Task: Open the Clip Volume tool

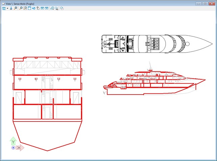Action: 57,8
